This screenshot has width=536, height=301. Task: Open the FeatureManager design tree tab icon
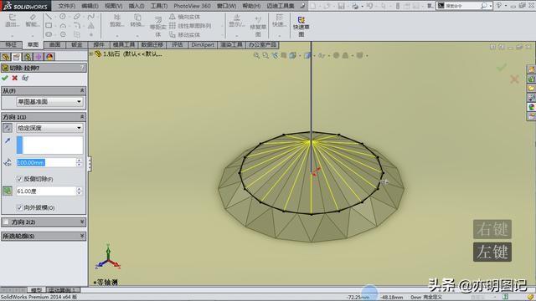[6, 57]
